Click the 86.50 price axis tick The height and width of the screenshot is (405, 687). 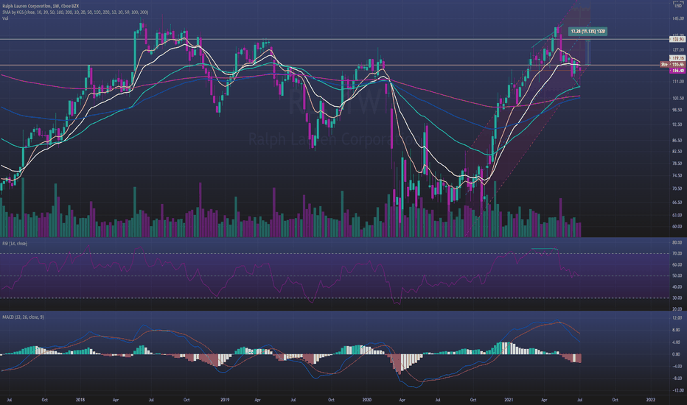pos(678,141)
